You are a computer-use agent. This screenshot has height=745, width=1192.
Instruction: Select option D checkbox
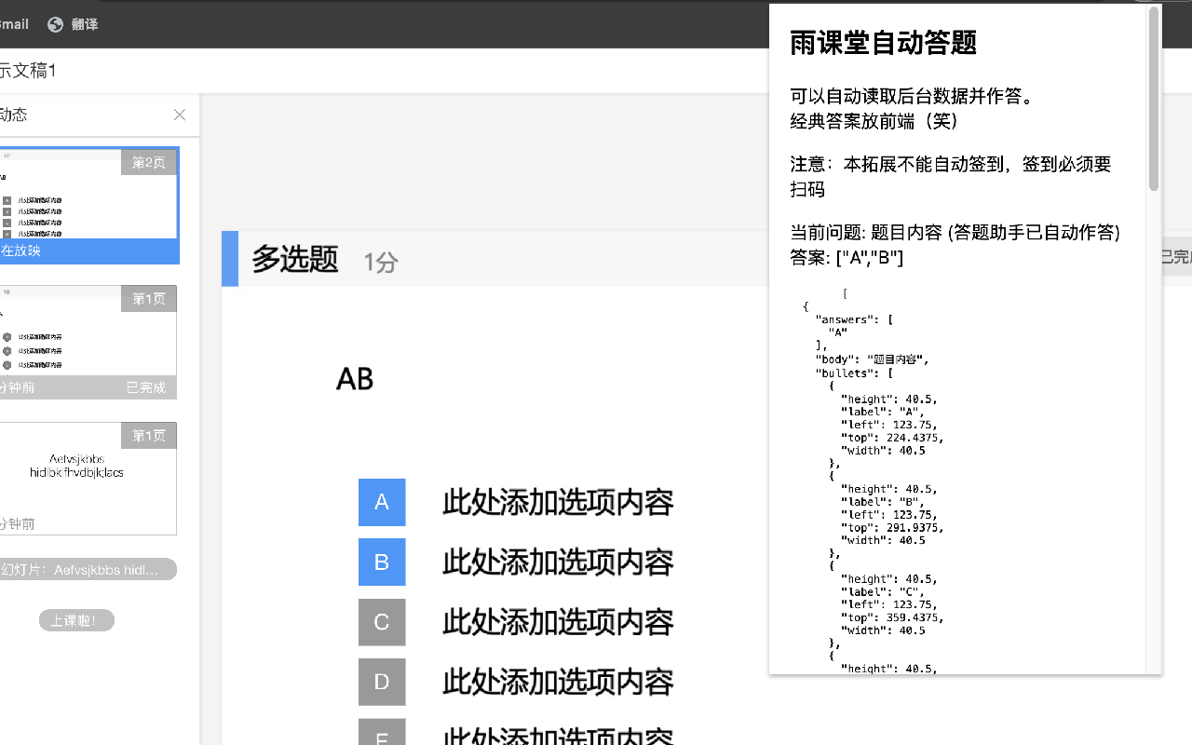(x=382, y=682)
